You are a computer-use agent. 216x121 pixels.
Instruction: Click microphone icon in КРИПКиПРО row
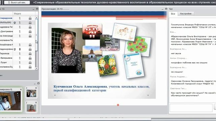point(20,23)
